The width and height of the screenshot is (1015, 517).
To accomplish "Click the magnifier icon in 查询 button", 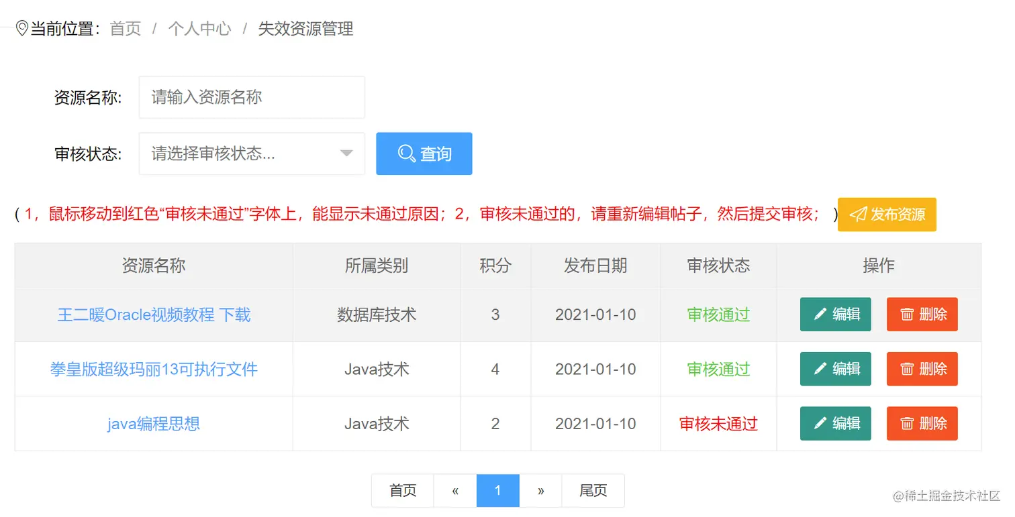I will coord(406,154).
